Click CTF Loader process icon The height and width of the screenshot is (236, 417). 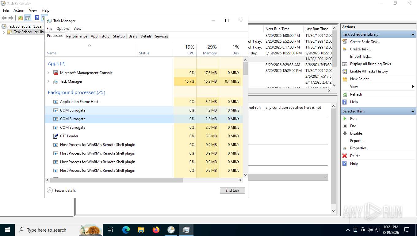(56, 136)
